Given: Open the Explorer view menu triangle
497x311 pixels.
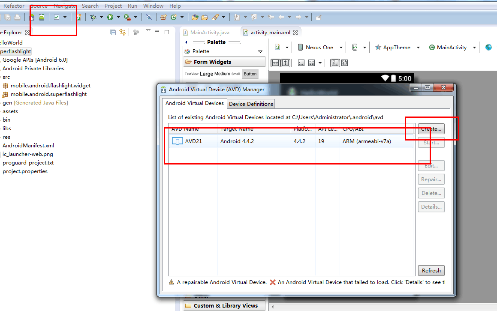Looking at the screenshot, I should click(148, 30).
